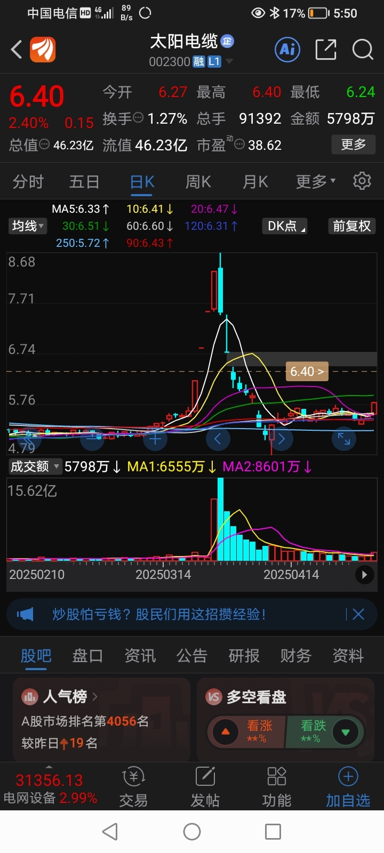
Task: Vote 看涨 bullish
Action: tap(248, 731)
